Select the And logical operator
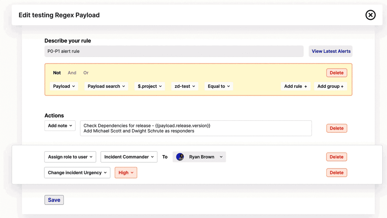 point(72,73)
